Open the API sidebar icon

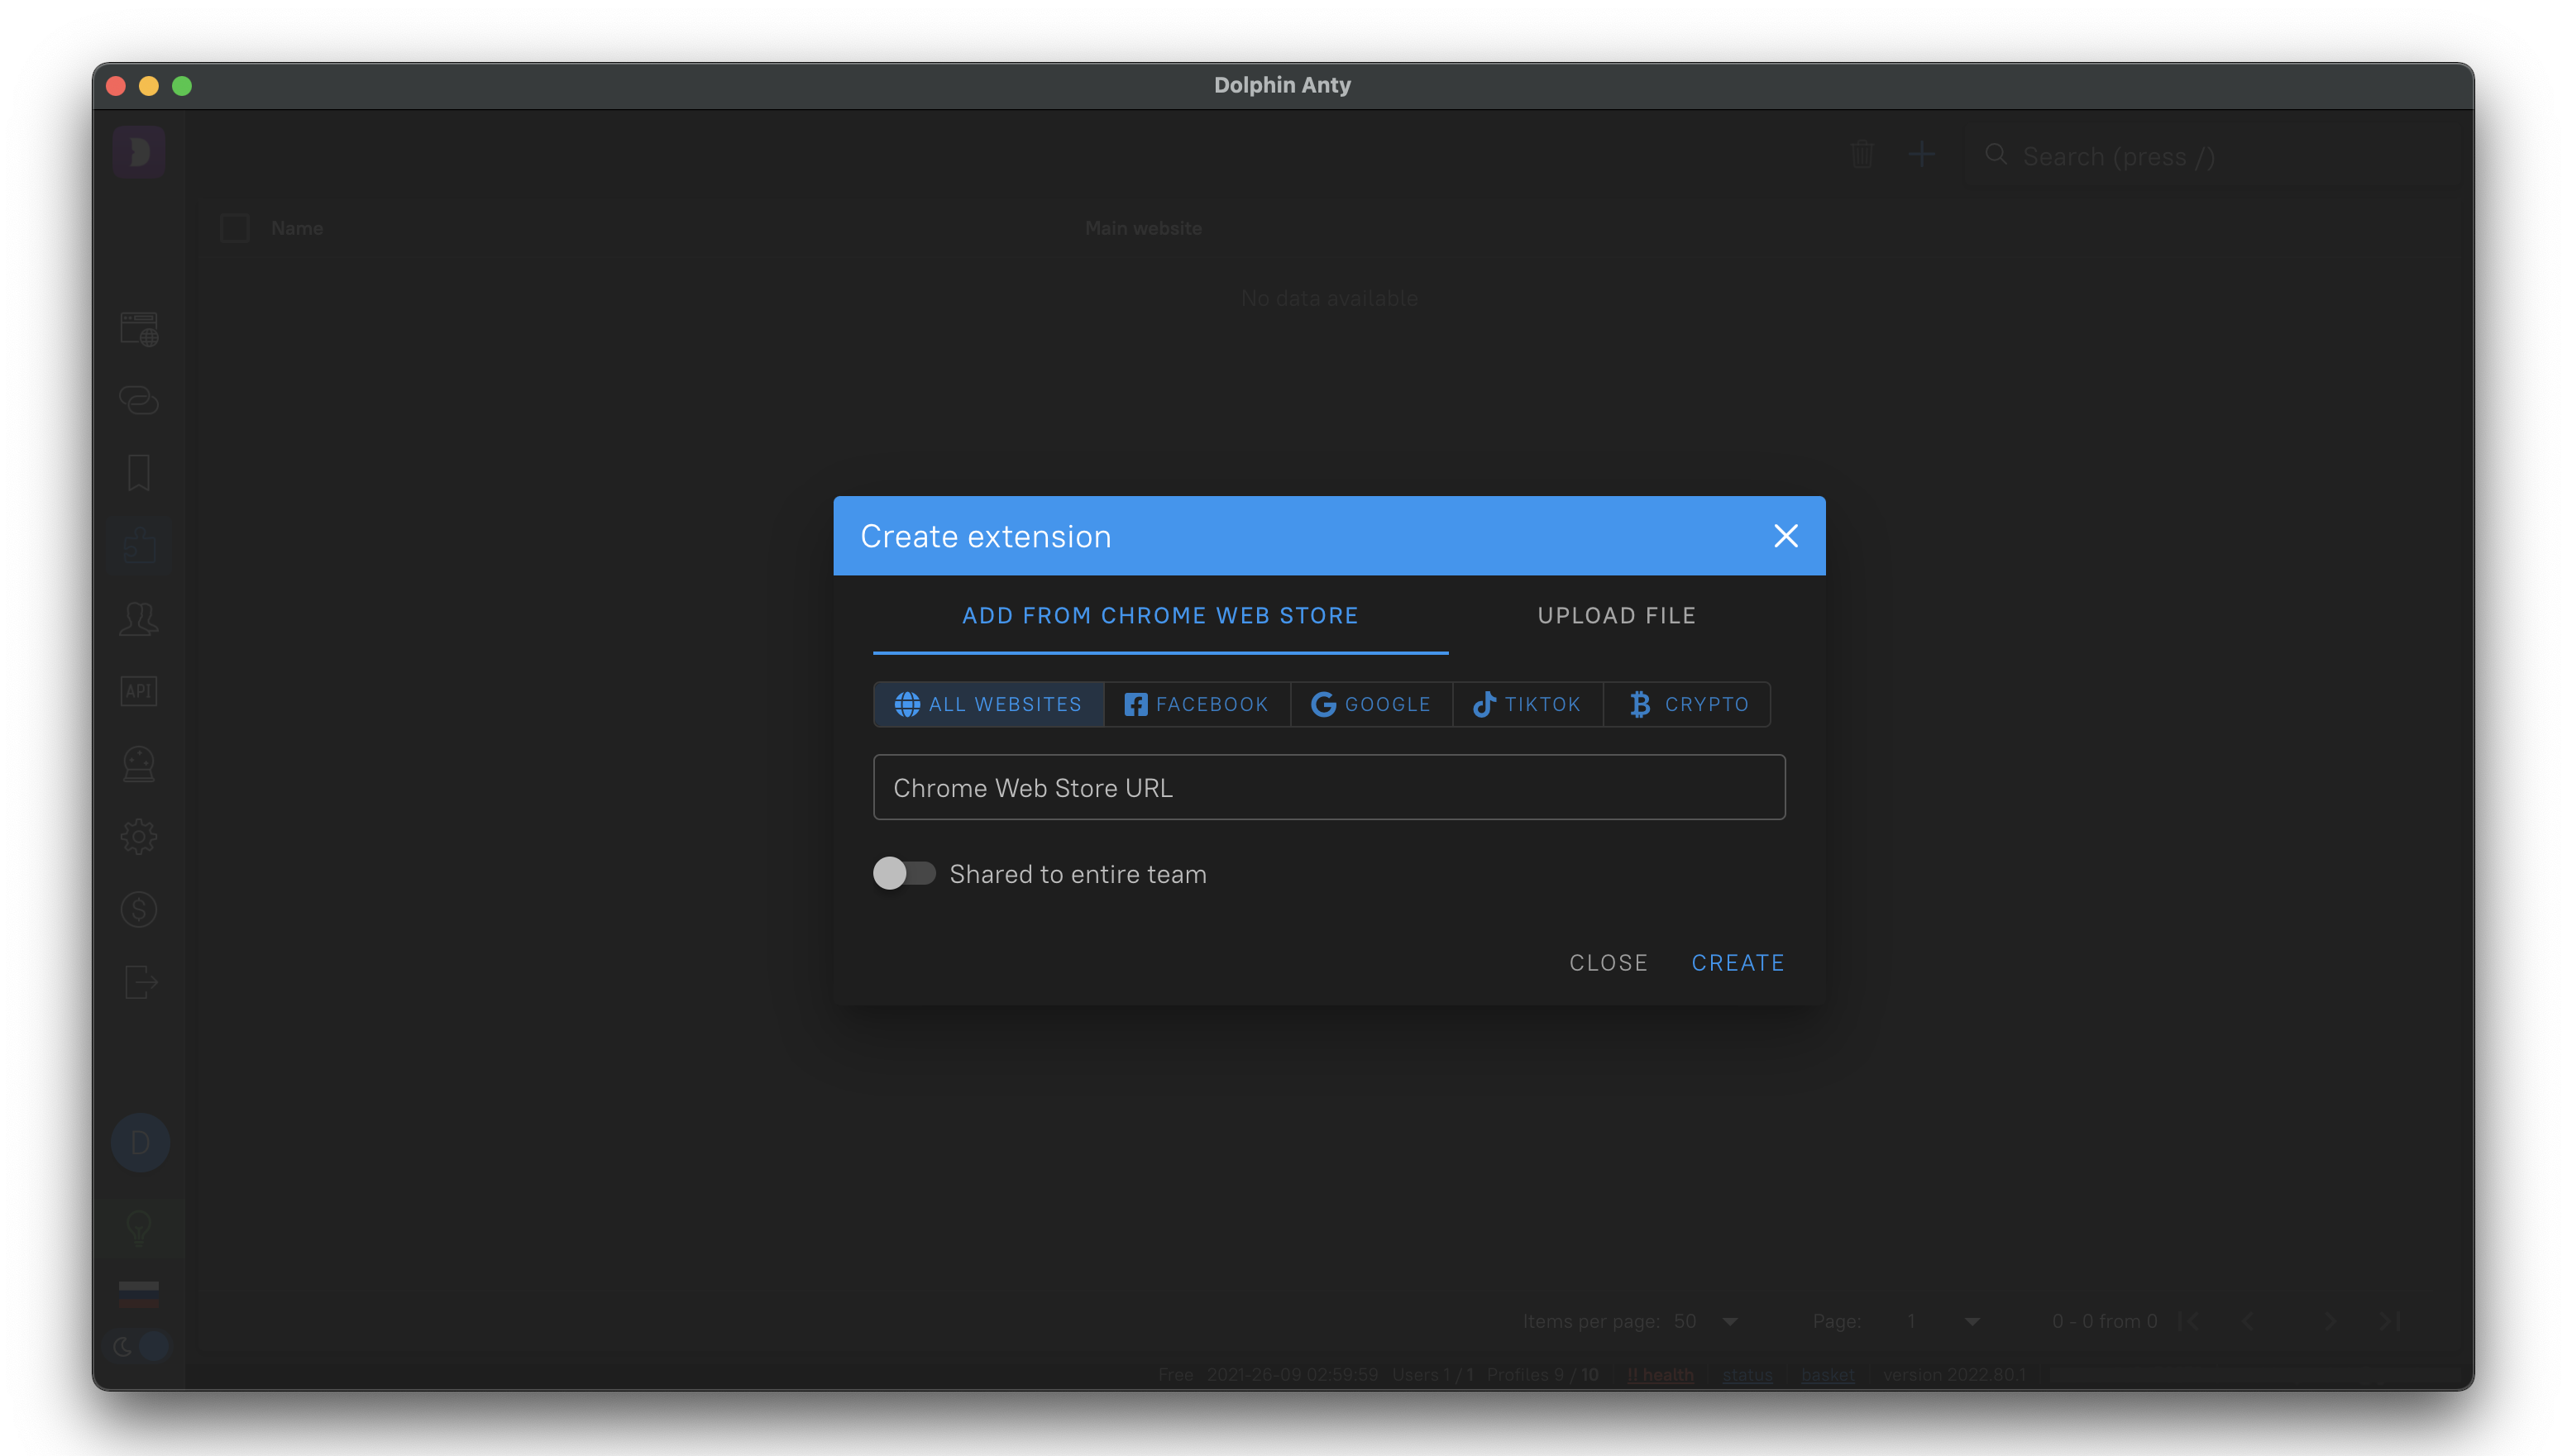coord(139,691)
